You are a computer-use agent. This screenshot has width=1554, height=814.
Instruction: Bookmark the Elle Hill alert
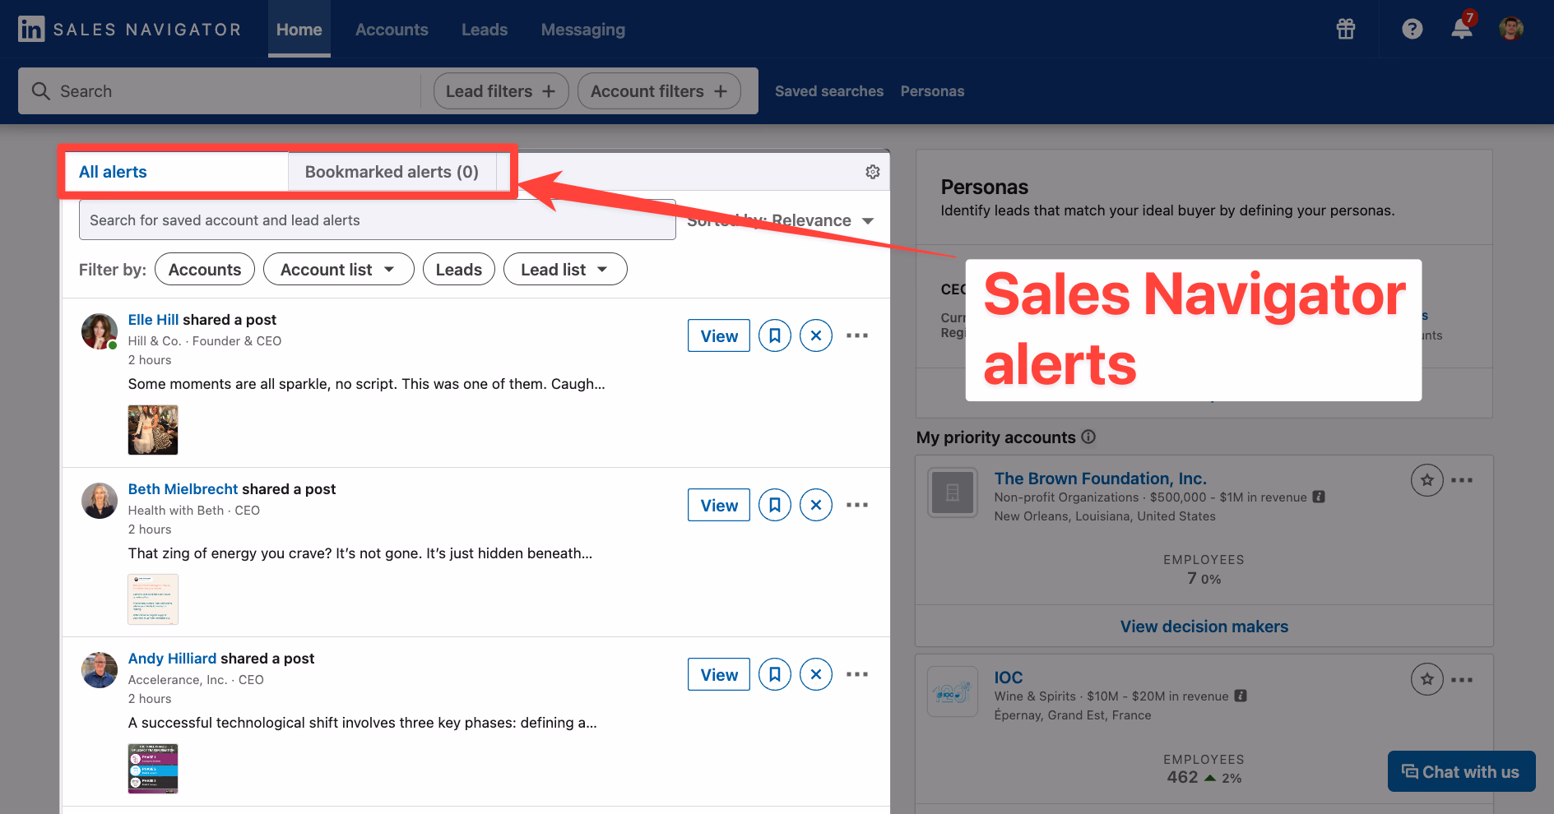775,335
